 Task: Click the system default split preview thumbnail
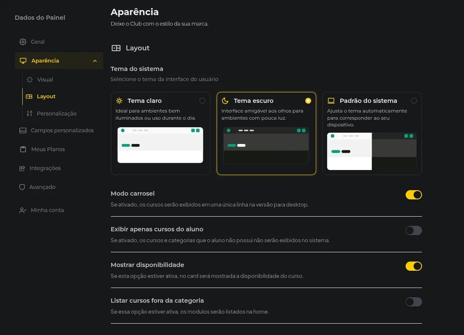pyautogui.click(x=372, y=151)
